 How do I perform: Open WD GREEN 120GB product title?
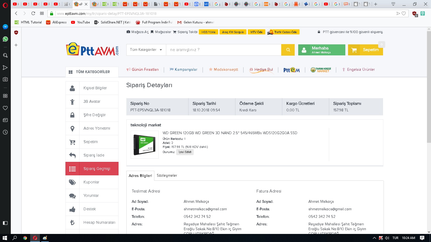(x=230, y=133)
